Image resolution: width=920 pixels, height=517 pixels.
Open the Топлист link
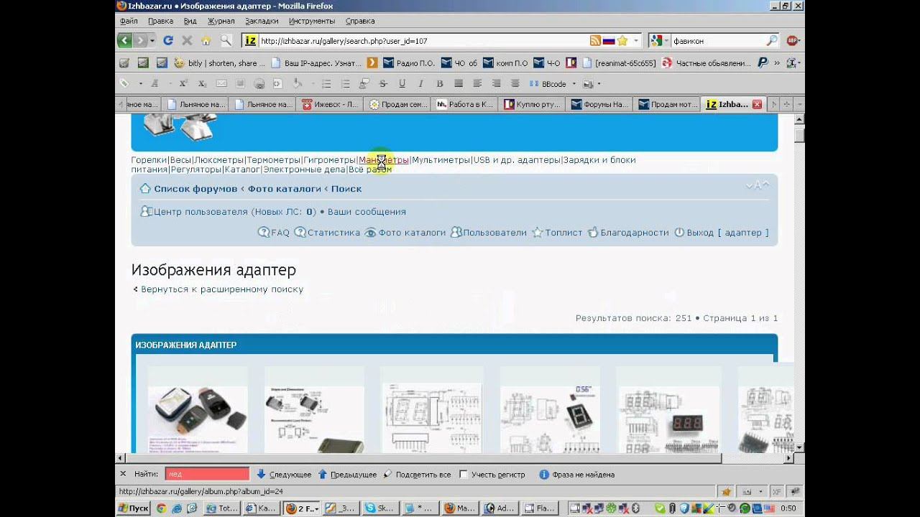coord(557,233)
